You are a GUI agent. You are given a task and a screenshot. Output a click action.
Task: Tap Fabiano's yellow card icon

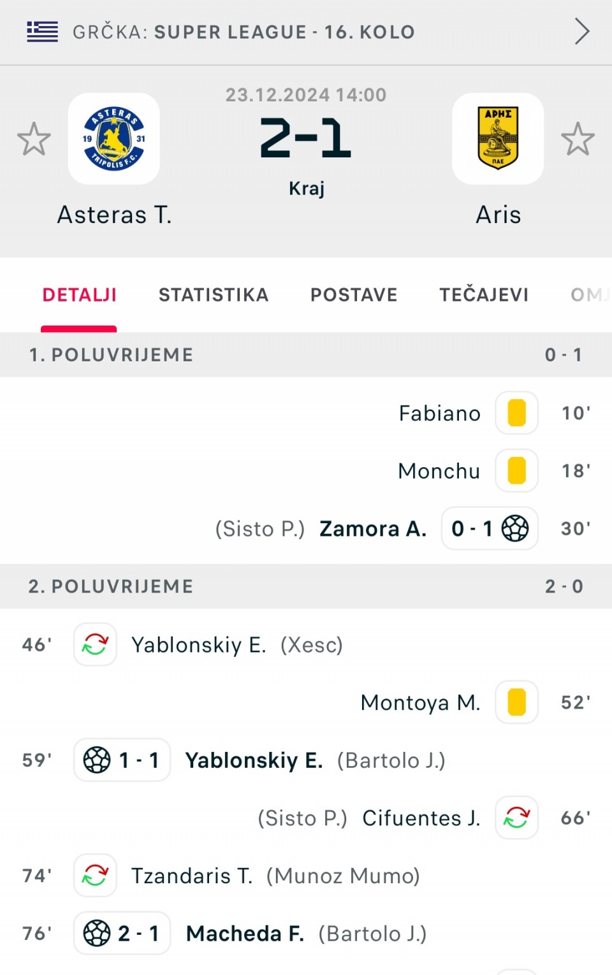tap(516, 413)
